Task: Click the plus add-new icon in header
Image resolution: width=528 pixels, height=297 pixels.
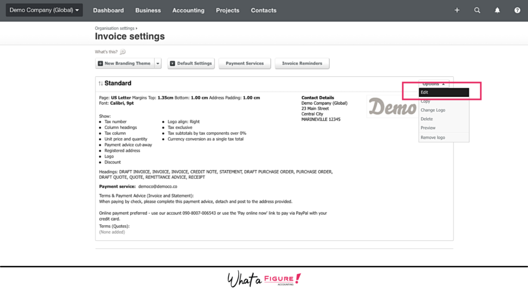Action: point(457,10)
